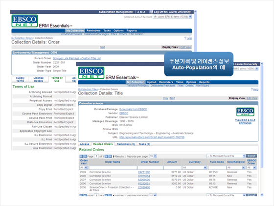Open E-Journals from EBSCO link
This screenshot has height=206, width=274.
pyautogui.click(x=133, y=109)
